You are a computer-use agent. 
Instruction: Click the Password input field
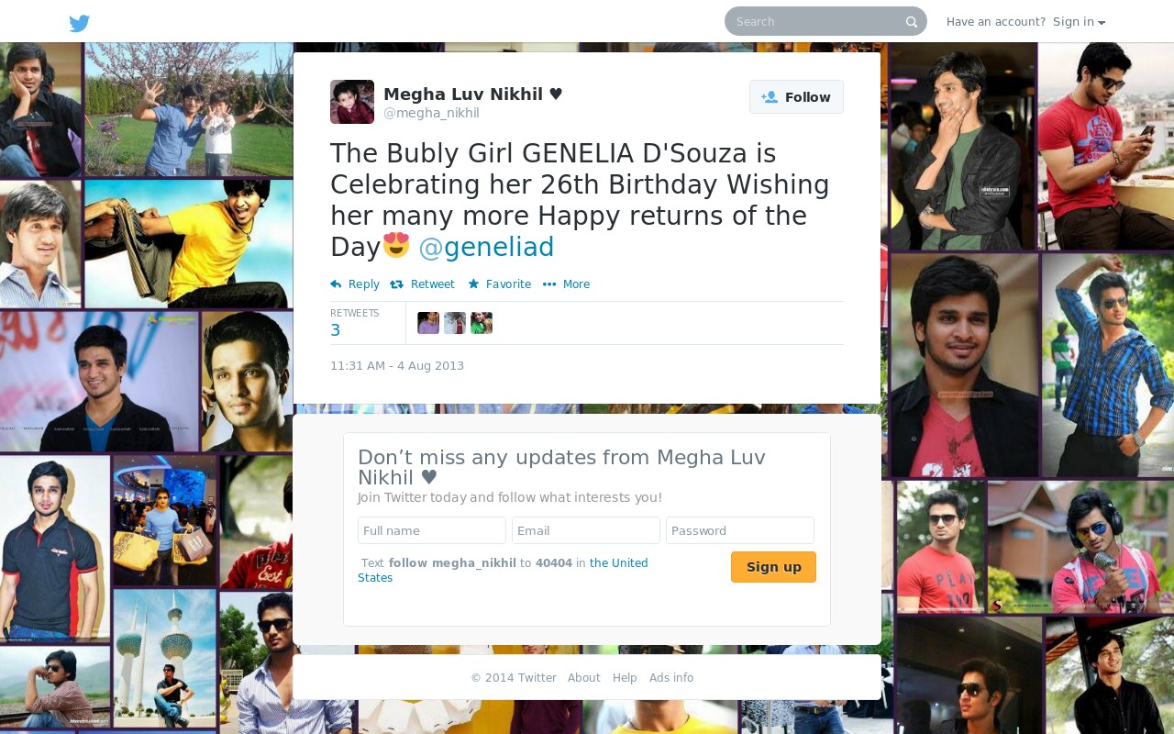point(740,530)
